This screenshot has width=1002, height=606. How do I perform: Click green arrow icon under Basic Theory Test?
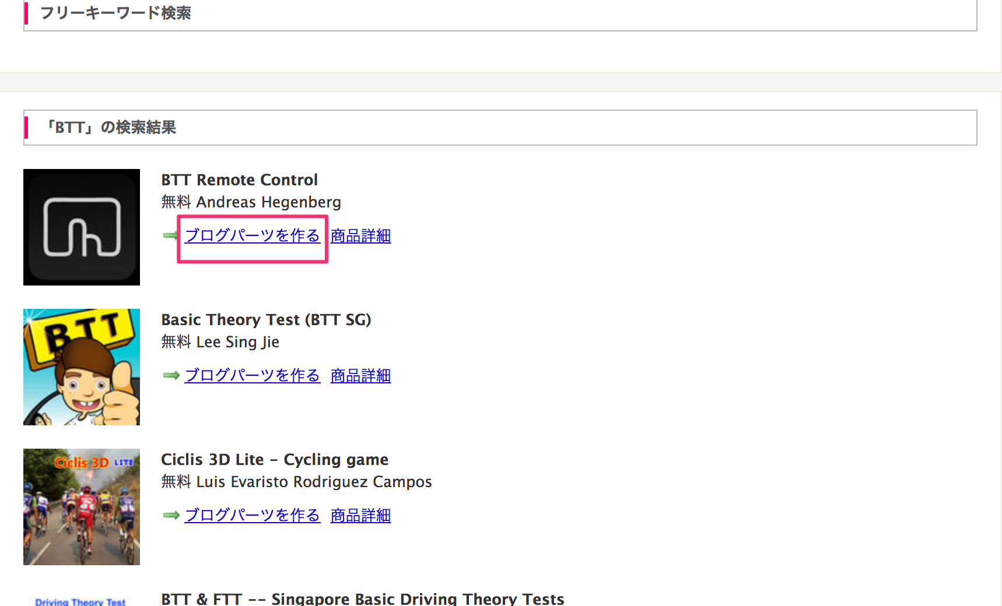[171, 375]
